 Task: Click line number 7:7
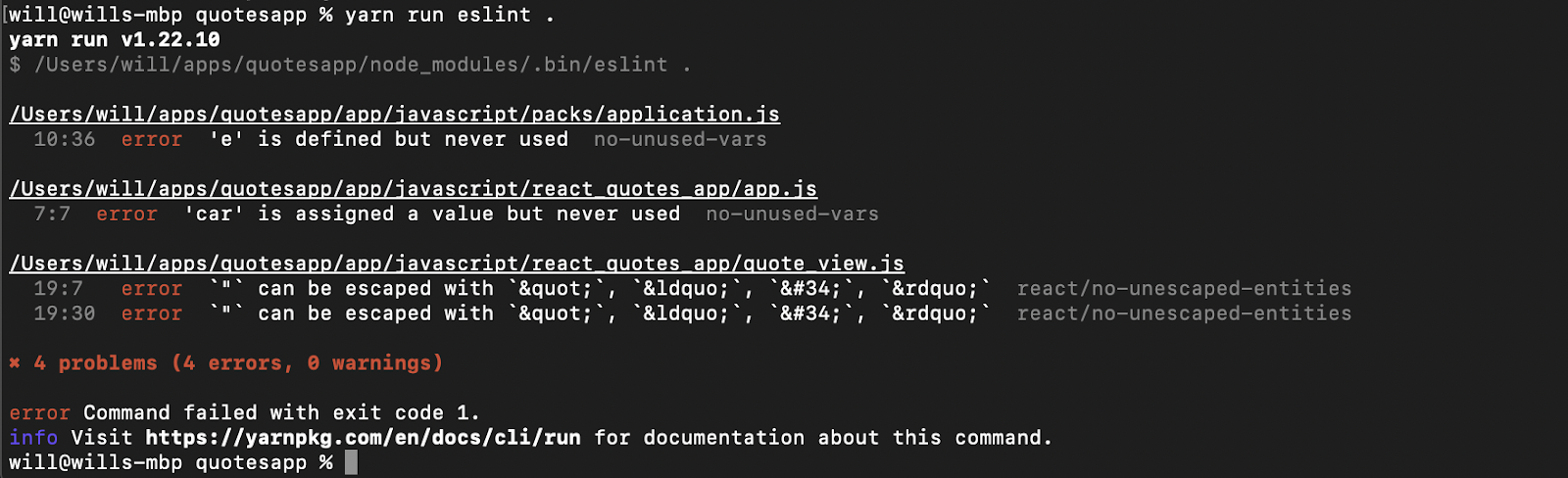pos(52,214)
